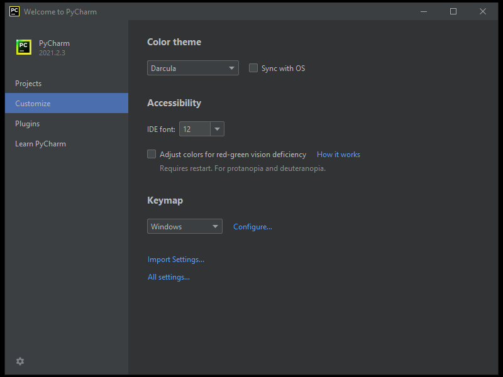The image size is (503, 377).
Task: Maximize the Welcome to PyCharm window
Action: 453,11
